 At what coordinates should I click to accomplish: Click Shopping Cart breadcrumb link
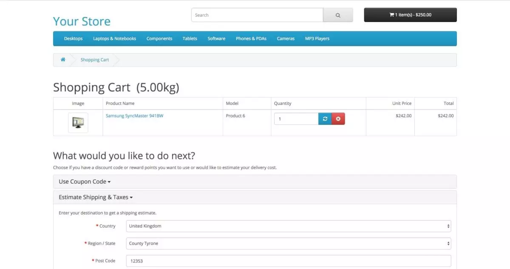tap(95, 60)
